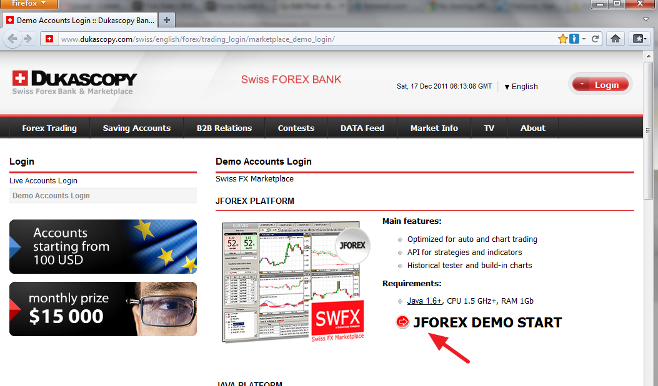The width and height of the screenshot is (658, 386).
Task: Open the About menu item
Action: (533, 128)
